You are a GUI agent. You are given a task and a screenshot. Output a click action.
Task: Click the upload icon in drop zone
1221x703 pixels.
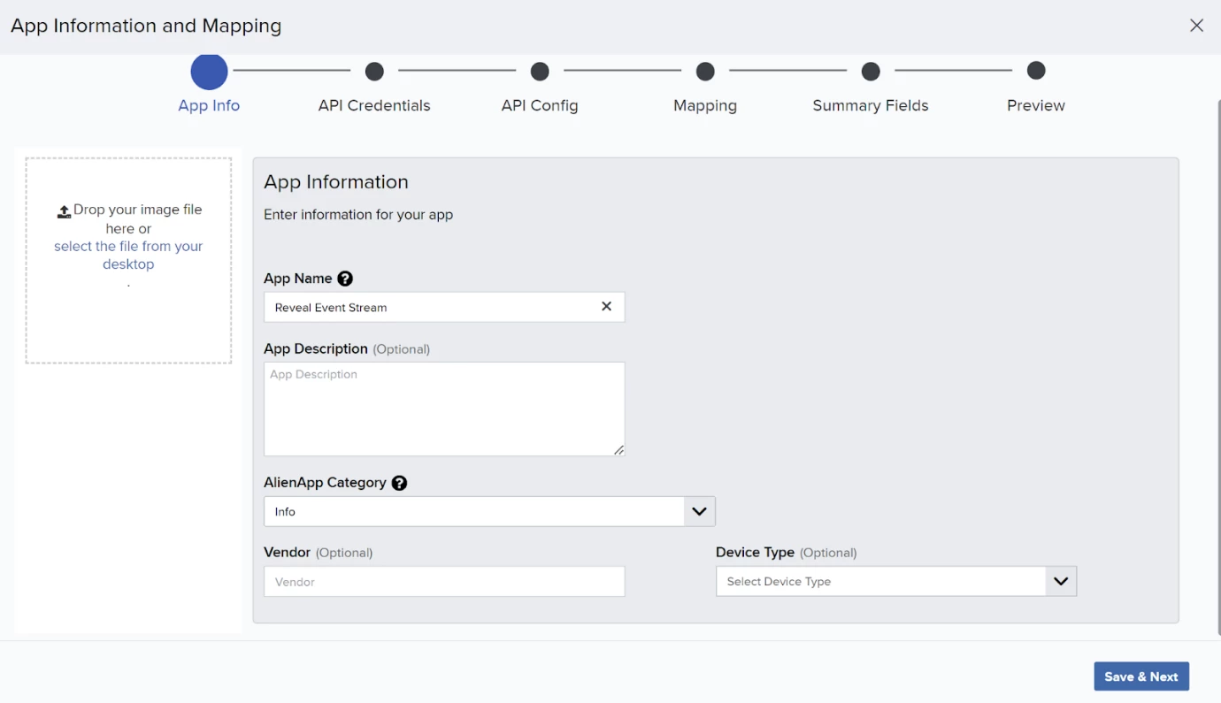pyautogui.click(x=64, y=211)
